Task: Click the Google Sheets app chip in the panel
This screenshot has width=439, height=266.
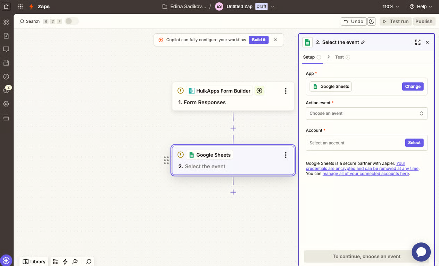Action: (331, 87)
